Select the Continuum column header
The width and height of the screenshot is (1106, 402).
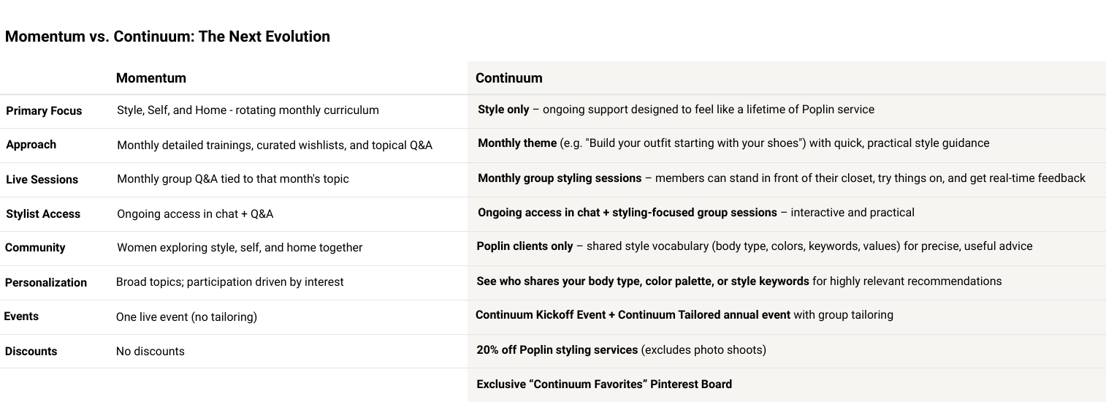(x=508, y=78)
